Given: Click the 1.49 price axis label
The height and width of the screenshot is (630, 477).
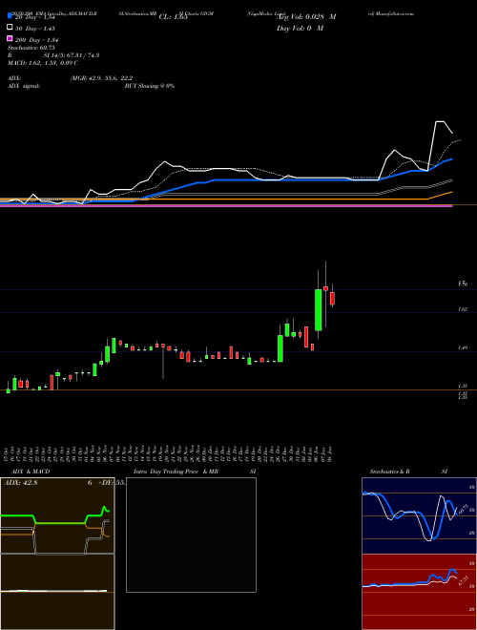Looking at the screenshot, I should pyautogui.click(x=463, y=348).
